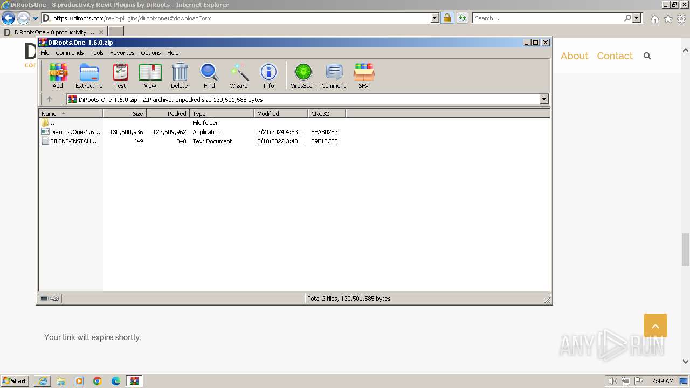The height and width of the screenshot is (388, 690).
Task: Open the Options menu
Action: pyautogui.click(x=151, y=53)
